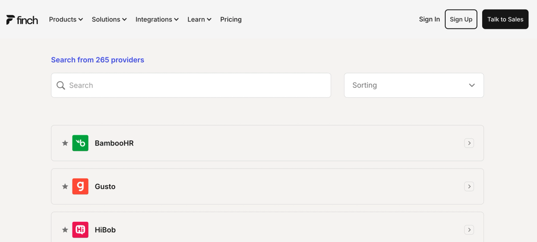Open the Integrations menu
The height and width of the screenshot is (242, 537).
(x=157, y=19)
